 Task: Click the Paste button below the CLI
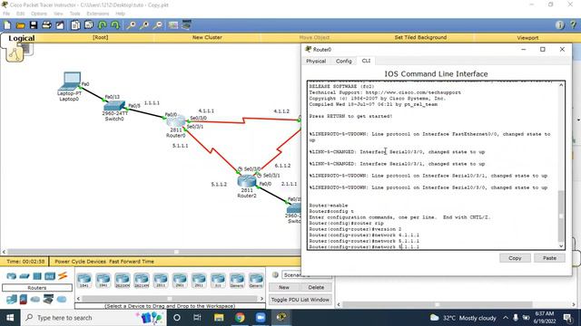point(549,258)
